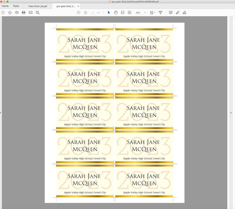Viewport: 235px width, 209px height.
Task: Add a comment sticky note
Action: pyautogui.click(x=170, y=13)
